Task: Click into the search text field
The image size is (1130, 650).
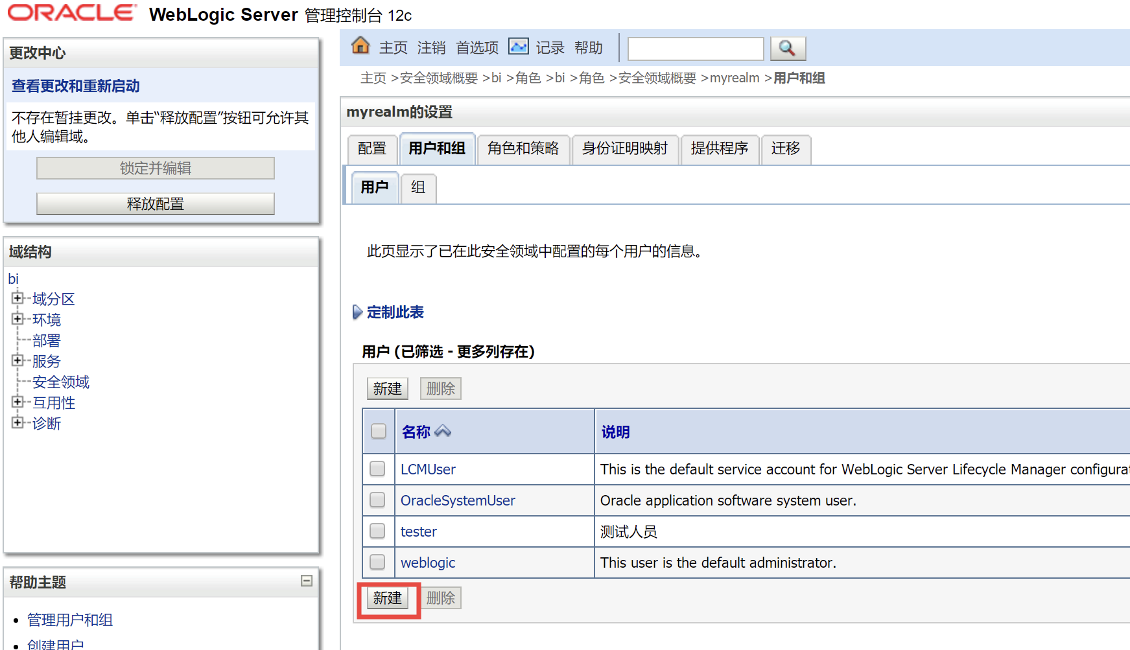Action: coord(696,49)
